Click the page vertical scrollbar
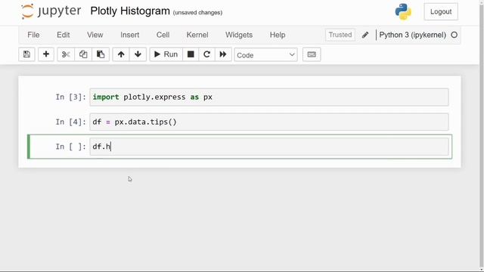 482,136
